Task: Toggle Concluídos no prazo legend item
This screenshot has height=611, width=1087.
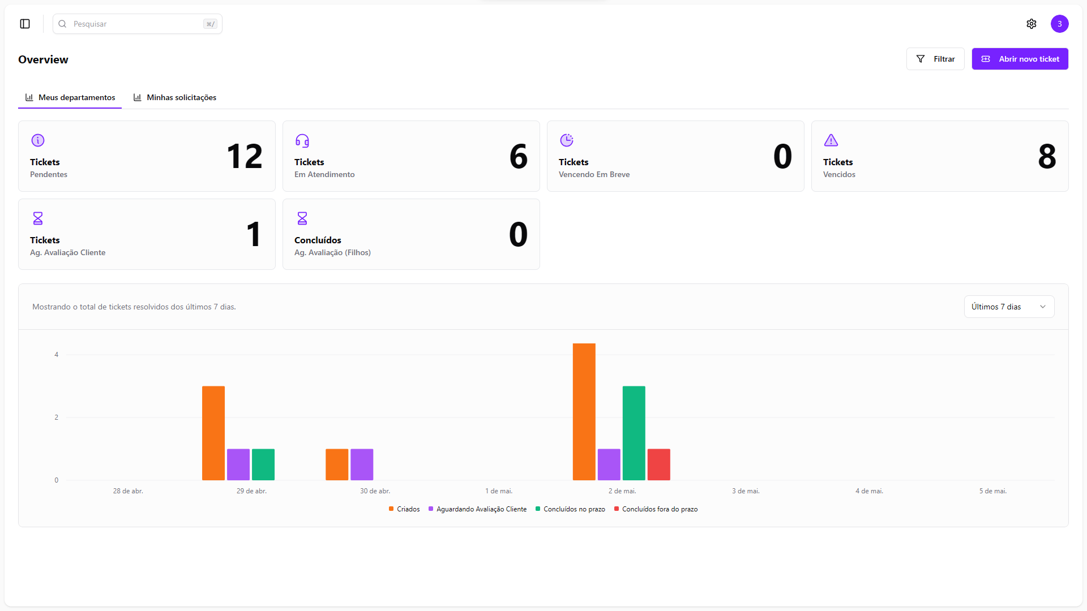Action: (570, 509)
